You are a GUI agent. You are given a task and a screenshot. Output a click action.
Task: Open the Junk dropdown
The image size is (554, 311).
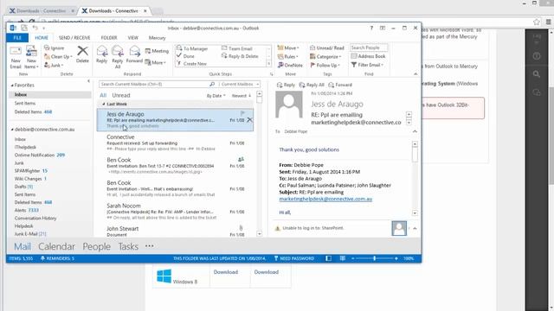54,66
